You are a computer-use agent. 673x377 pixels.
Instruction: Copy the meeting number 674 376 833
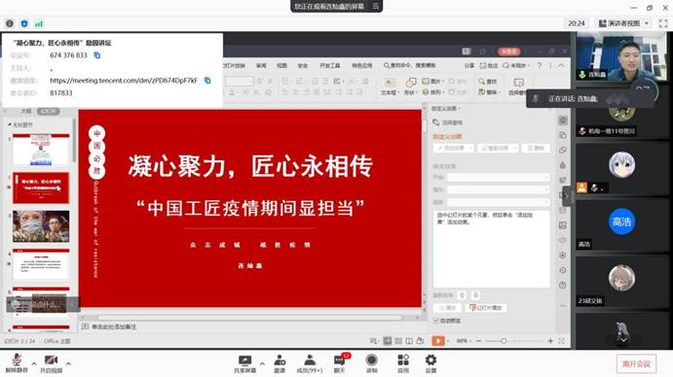pyautogui.click(x=97, y=55)
